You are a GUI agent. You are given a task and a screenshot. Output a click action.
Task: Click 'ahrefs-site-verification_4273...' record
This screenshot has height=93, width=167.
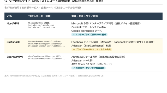[x=46, y=56]
